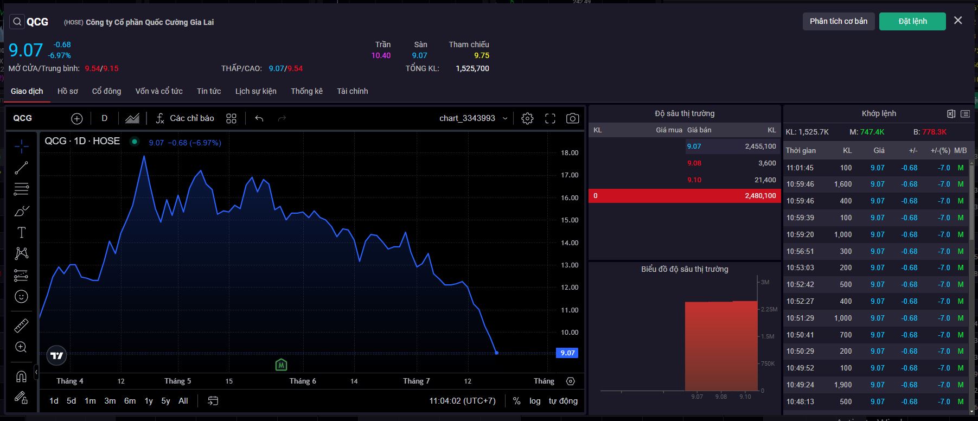Open the chart patterns tool
This screenshot has width=978, height=421.
coord(22,253)
